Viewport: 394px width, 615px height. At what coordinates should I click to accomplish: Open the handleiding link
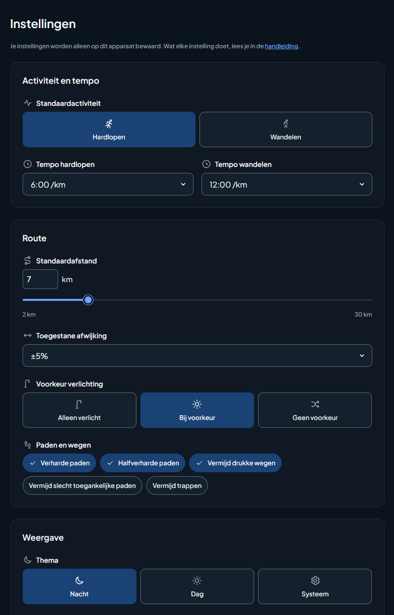[281, 46]
